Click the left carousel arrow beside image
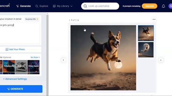 pyautogui.click(x=63, y=60)
